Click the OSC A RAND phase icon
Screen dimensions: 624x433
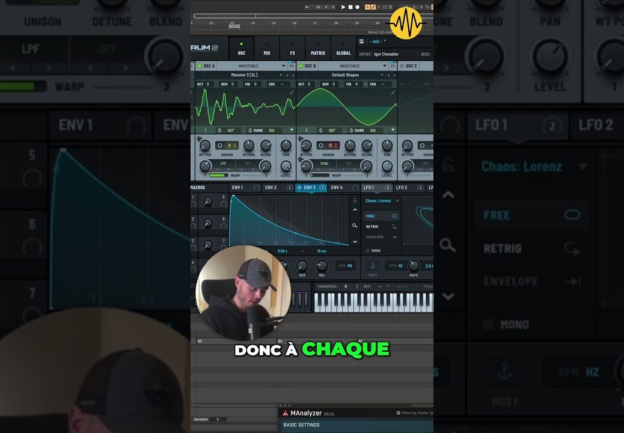(x=250, y=130)
